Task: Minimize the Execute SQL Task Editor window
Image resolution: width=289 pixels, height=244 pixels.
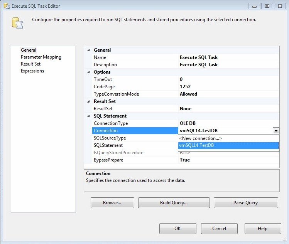Action: click(x=254, y=6)
